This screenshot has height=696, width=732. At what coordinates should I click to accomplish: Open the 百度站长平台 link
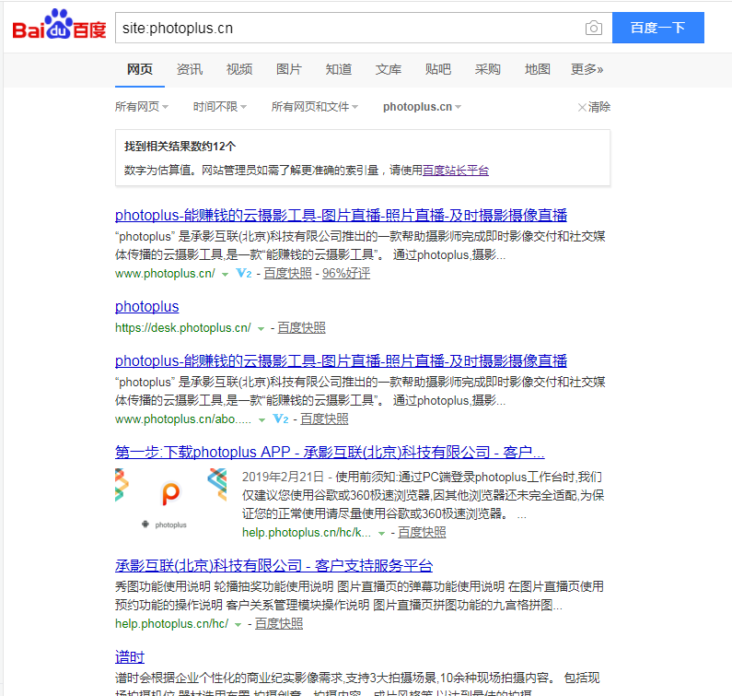click(456, 171)
